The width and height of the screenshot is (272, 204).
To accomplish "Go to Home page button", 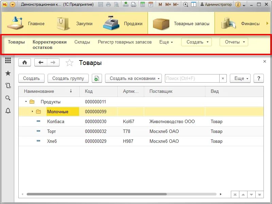I will coord(24,62).
